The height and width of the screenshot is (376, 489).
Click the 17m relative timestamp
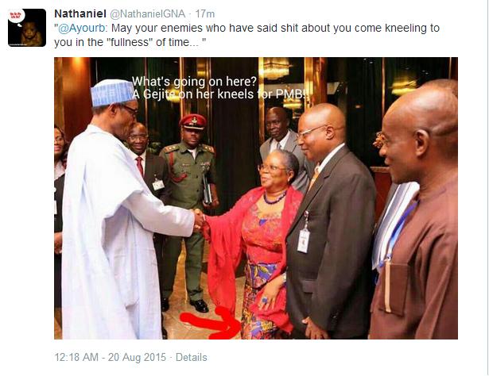[x=205, y=13]
